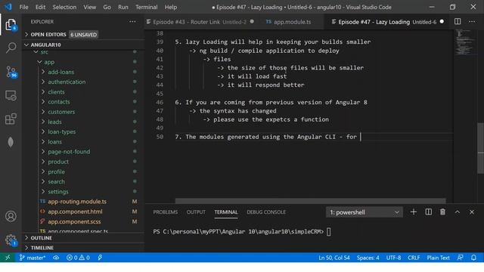Screen dimensions: 484x272
Task: Open the Search view icon
Action: coord(11,48)
